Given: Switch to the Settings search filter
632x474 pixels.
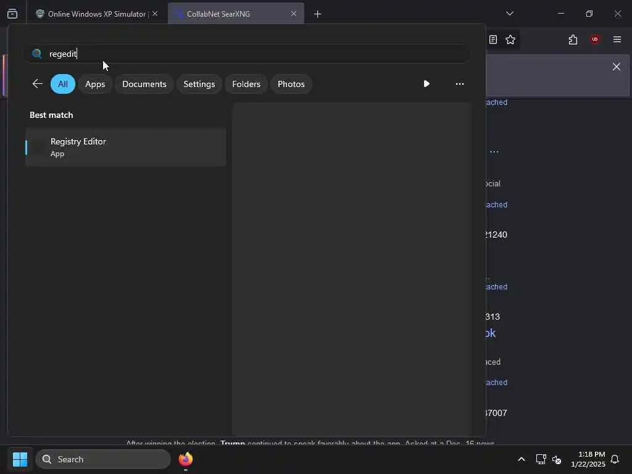Looking at the screenshot, I should 199,84.
